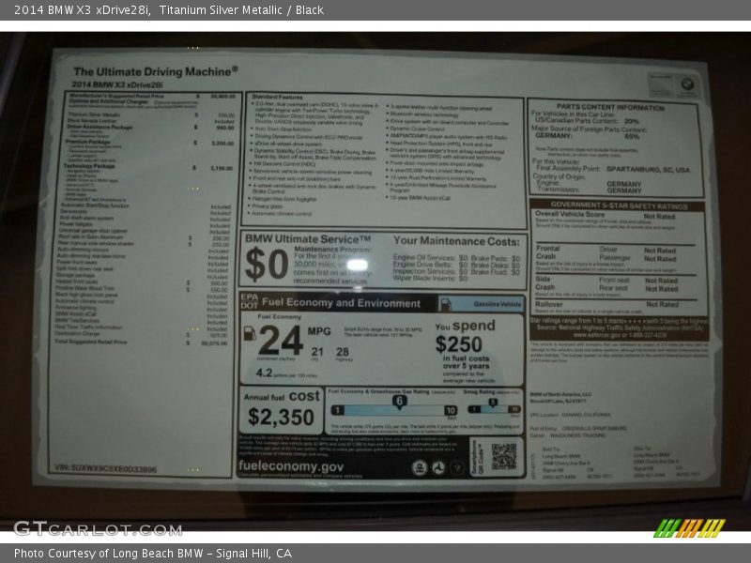Click The Ultimate Driving Machine heading
751x563 pixels.
point(156,72)
